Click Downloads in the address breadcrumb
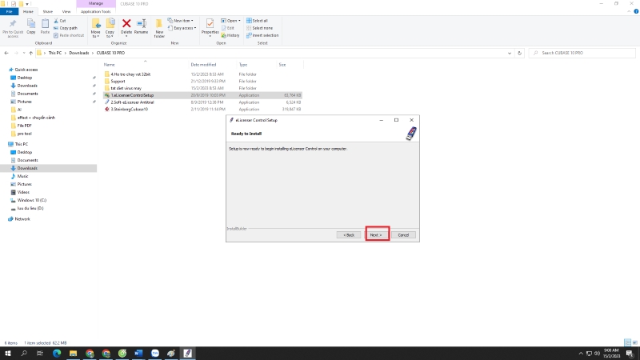 [79, 53]
